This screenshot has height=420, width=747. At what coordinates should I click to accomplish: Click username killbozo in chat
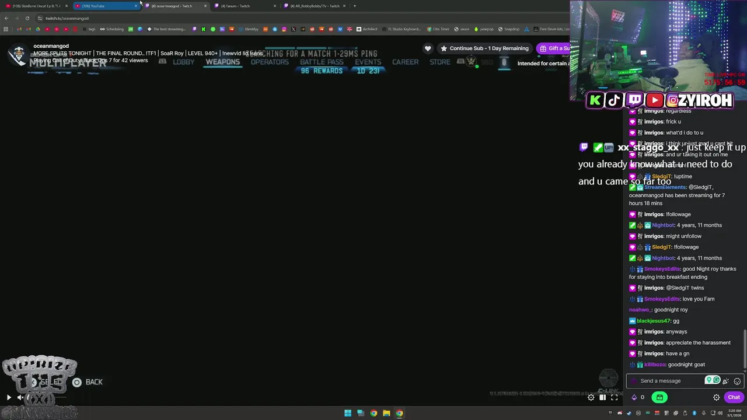654,365
